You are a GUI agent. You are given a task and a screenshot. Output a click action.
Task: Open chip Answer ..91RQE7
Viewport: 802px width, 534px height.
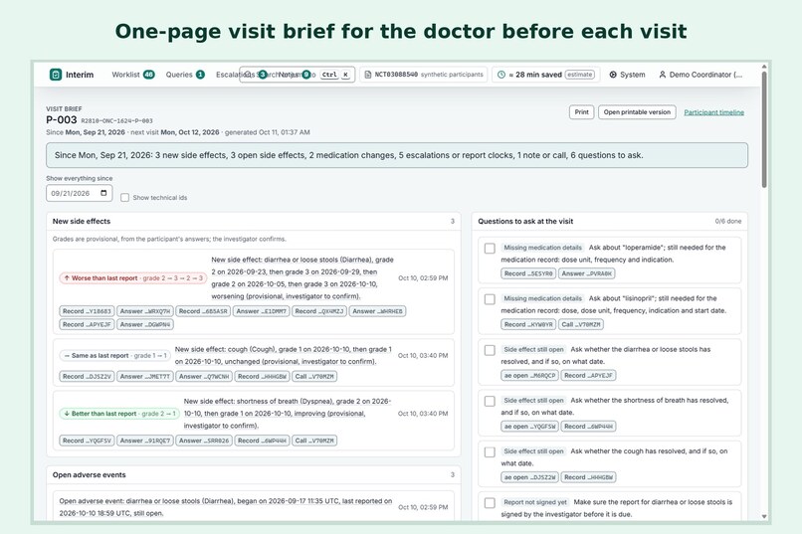tap(144, 441)
